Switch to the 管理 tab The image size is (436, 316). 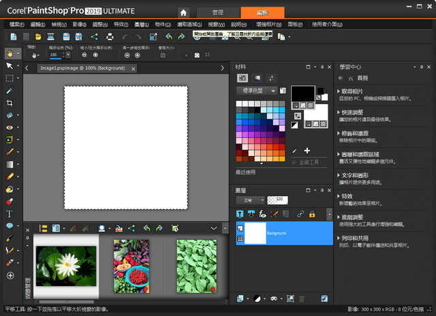point(217,12)
